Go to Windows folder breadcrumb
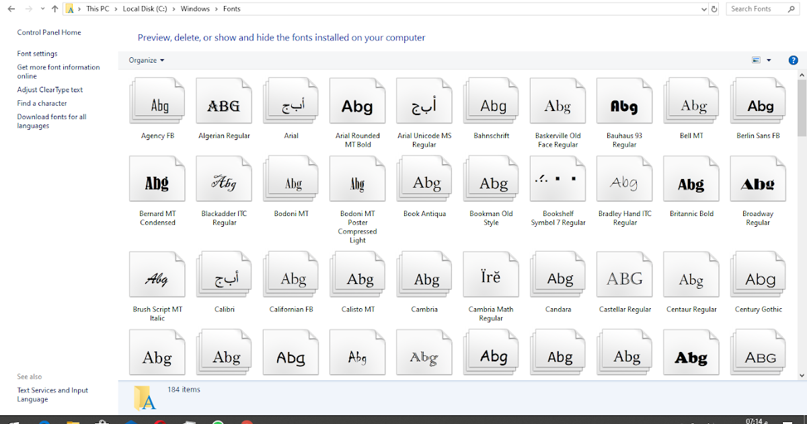This screenshot has height=424, width=807. 196,9
